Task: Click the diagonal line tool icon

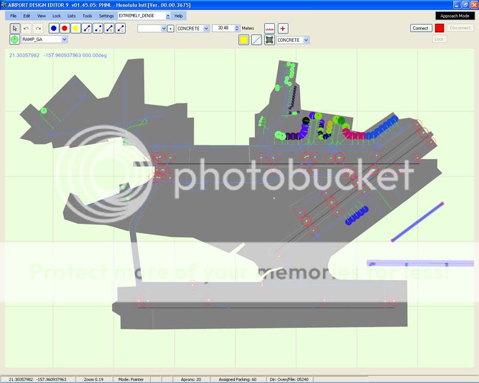Action: [256, 40]
